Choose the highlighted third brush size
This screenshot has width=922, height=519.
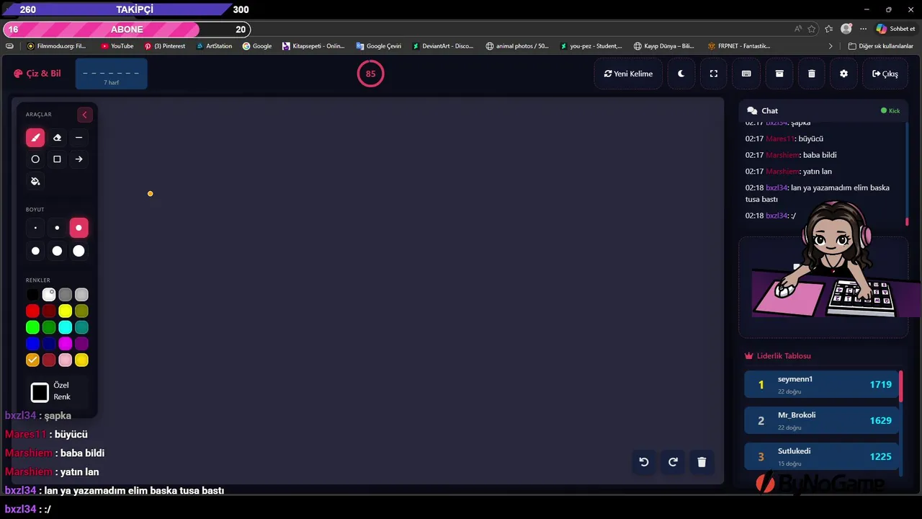(x=79, y=228)
